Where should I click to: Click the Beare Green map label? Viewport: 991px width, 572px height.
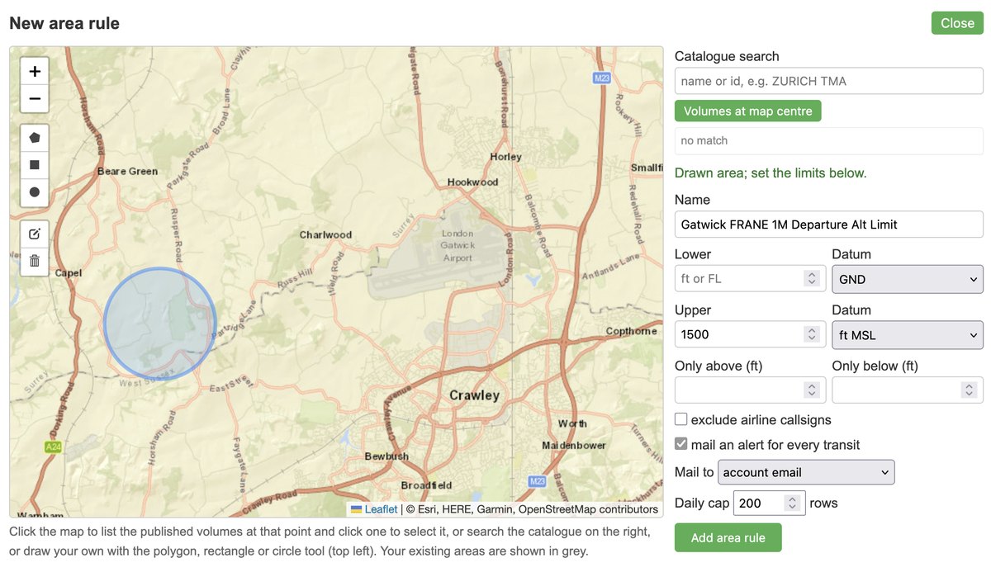point(127,171)
